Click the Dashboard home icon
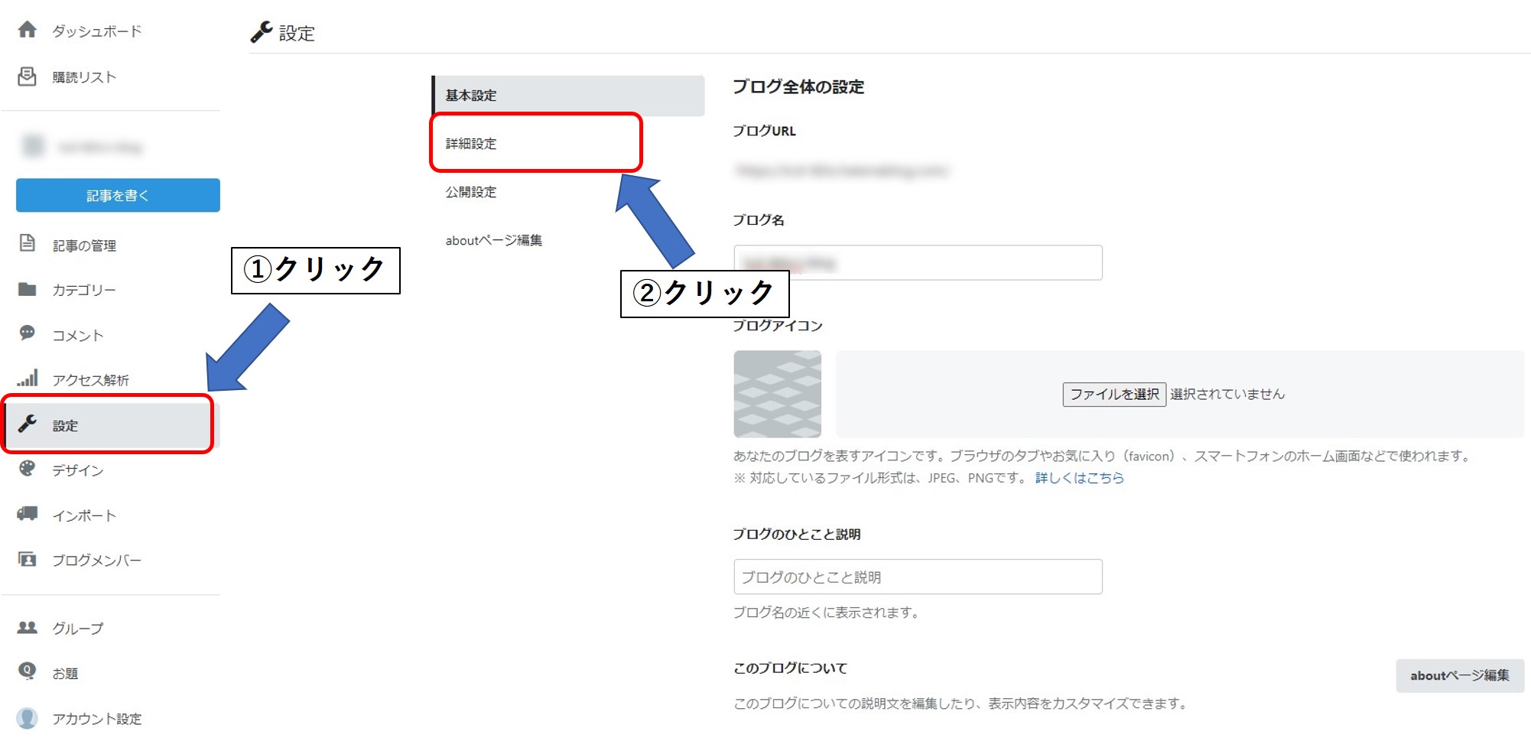 pos(28,30)
